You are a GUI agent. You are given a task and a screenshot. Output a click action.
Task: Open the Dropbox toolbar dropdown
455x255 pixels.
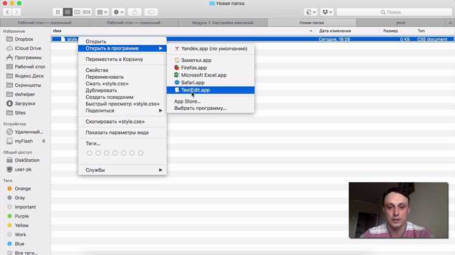point(328,12)
